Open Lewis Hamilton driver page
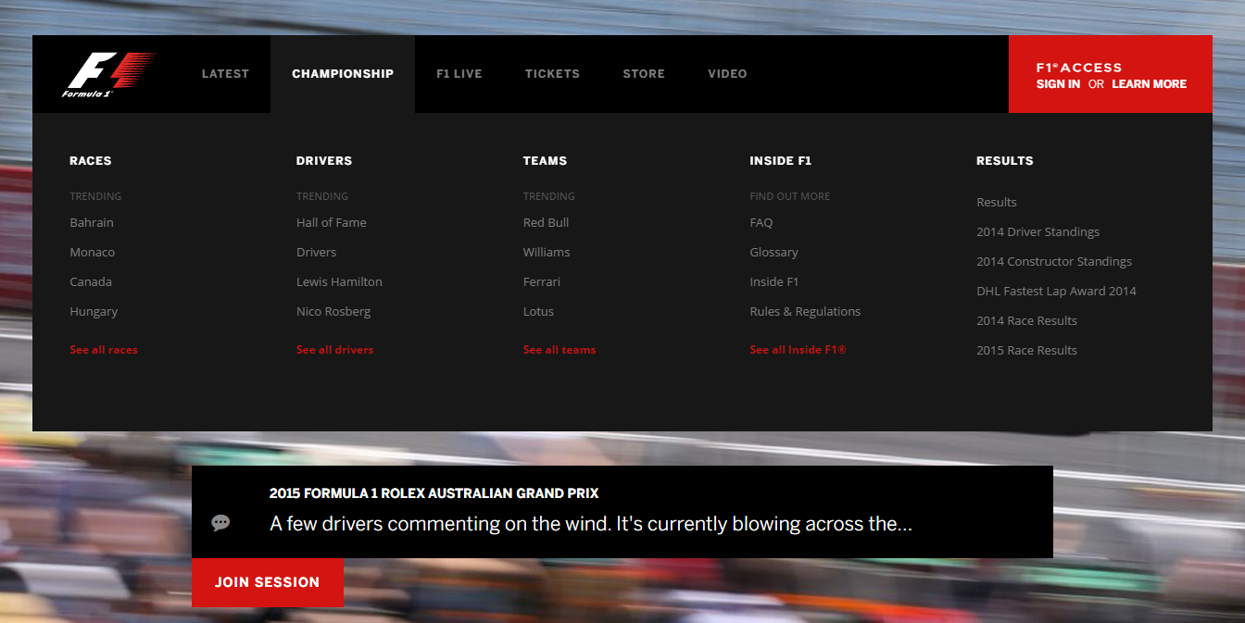The width and height of the screenshot is (1245, 623). (x=339, y=282)
